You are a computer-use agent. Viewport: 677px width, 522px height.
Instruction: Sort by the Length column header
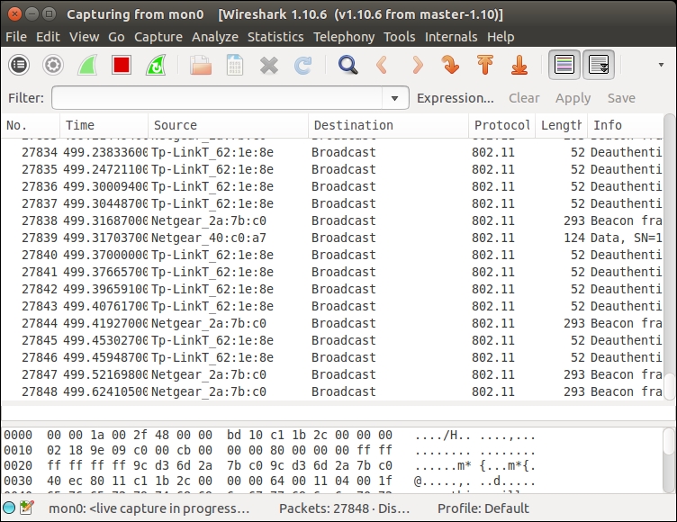click(561, 125)
